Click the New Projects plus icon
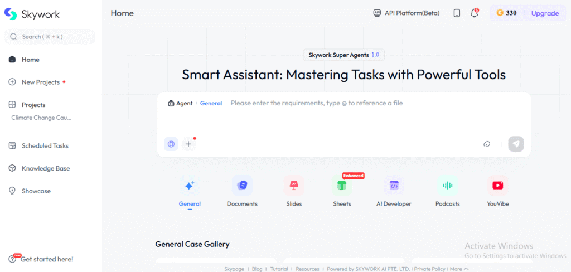 tap(12, 82)
